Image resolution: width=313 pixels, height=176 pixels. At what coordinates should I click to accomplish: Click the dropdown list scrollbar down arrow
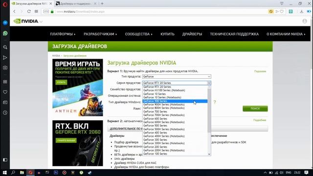(209, 154)
